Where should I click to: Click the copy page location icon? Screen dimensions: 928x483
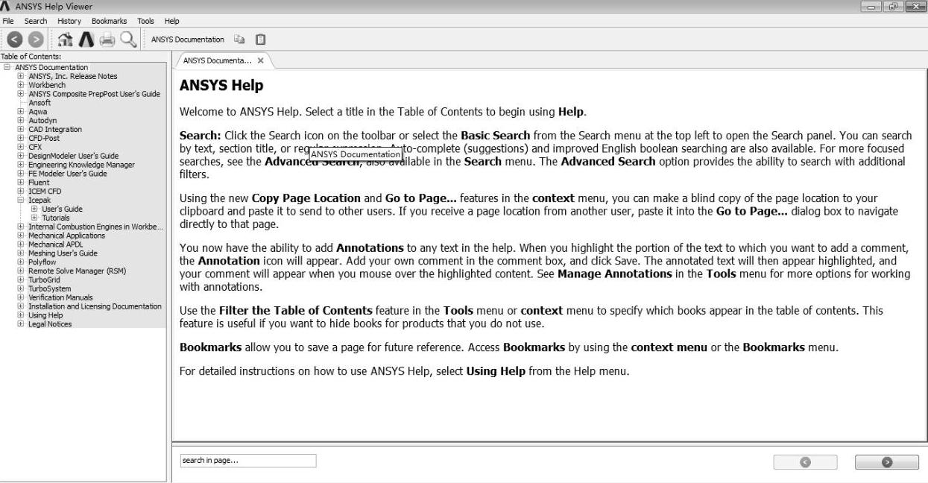[239, 39]
